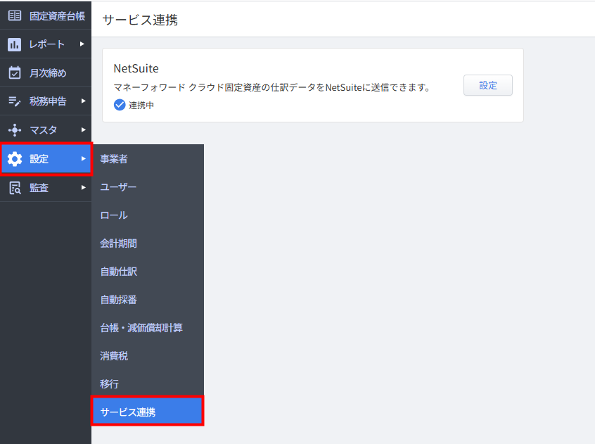
Task: Click the blue 連携中 checkmark icon
Action: click(x=120, y=106)
